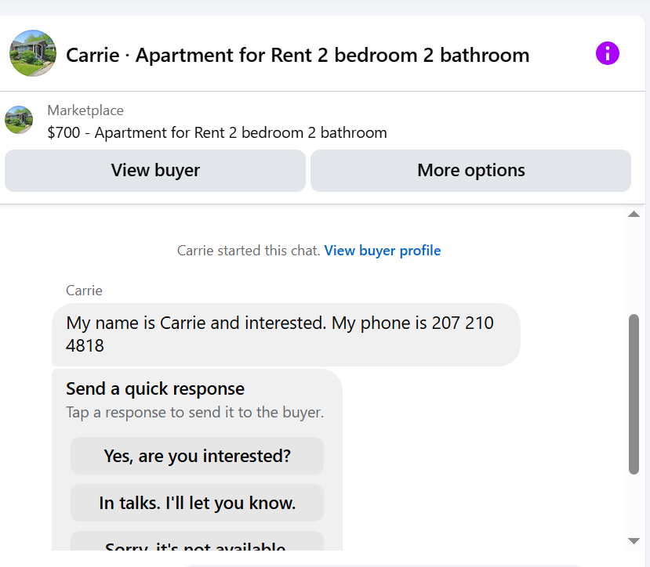Click the View buyer button
Image resolution: width=650 pixels, height=567 pixels.
click(x=155, y=170)
